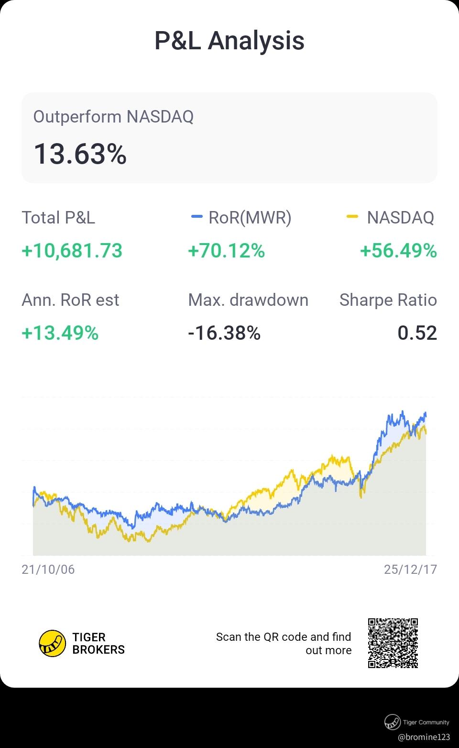459x748 pixels.
Task: Click the P&L Analysis title
Action: (x=229, y=41)
